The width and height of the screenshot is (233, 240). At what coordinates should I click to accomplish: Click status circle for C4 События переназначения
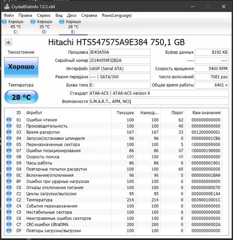pos(9,206)
